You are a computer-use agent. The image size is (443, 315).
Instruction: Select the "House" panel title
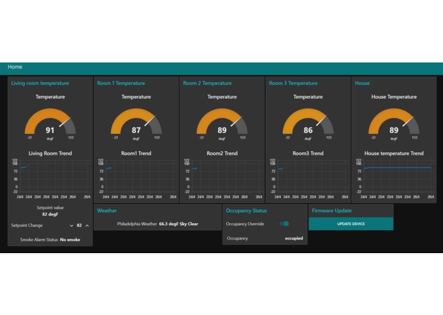[362, 83]
